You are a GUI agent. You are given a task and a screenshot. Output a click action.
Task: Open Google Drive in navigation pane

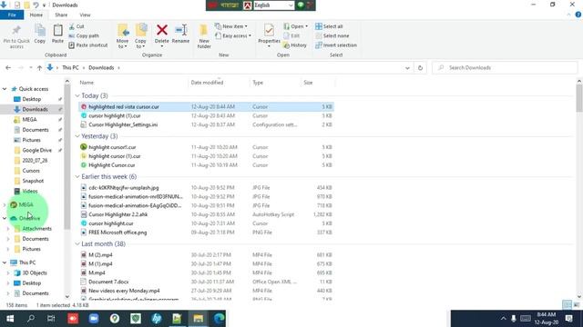[x=36, y=150]
